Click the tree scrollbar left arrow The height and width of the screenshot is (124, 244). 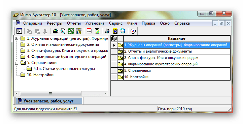point(16,94)
